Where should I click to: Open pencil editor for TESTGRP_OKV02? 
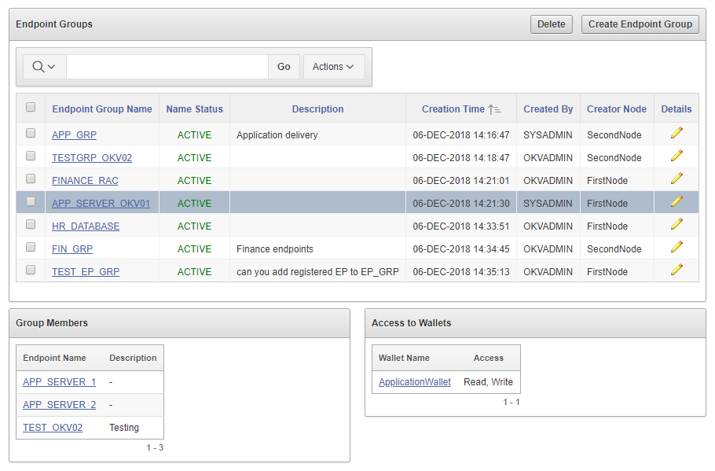(676, 157)
